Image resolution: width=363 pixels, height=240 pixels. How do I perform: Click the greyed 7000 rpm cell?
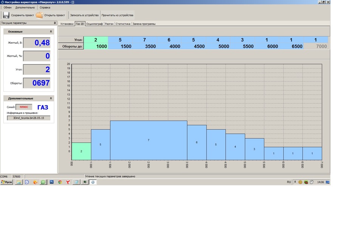click(316, 46)
